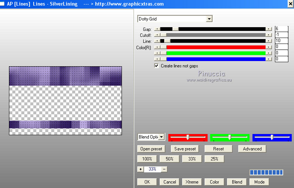The height and width of the screenshot is (188, 294).
Task: Click the Line slider thumb
Action: pyautogui.click(x=167, y=41)
